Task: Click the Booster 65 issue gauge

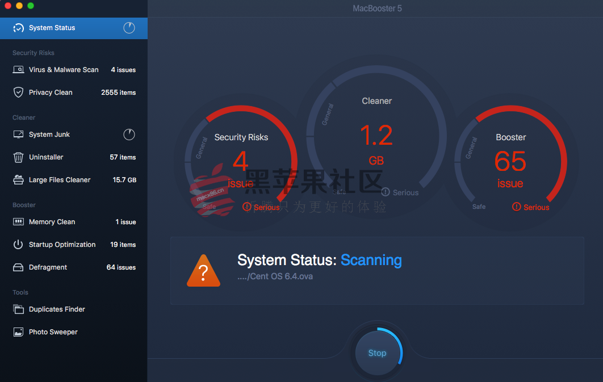Action: (510, 161)
